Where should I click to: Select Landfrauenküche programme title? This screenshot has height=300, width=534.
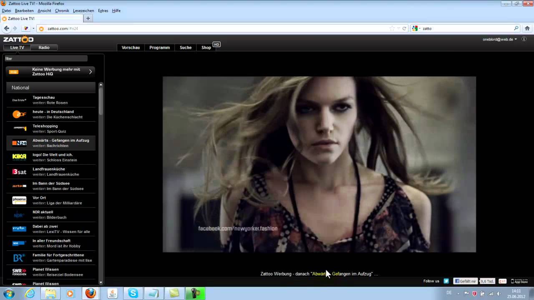(x=49, y=169)
